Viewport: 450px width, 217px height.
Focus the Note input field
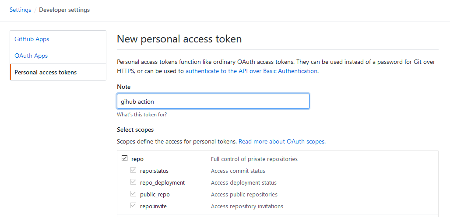[x=213, y=101]
